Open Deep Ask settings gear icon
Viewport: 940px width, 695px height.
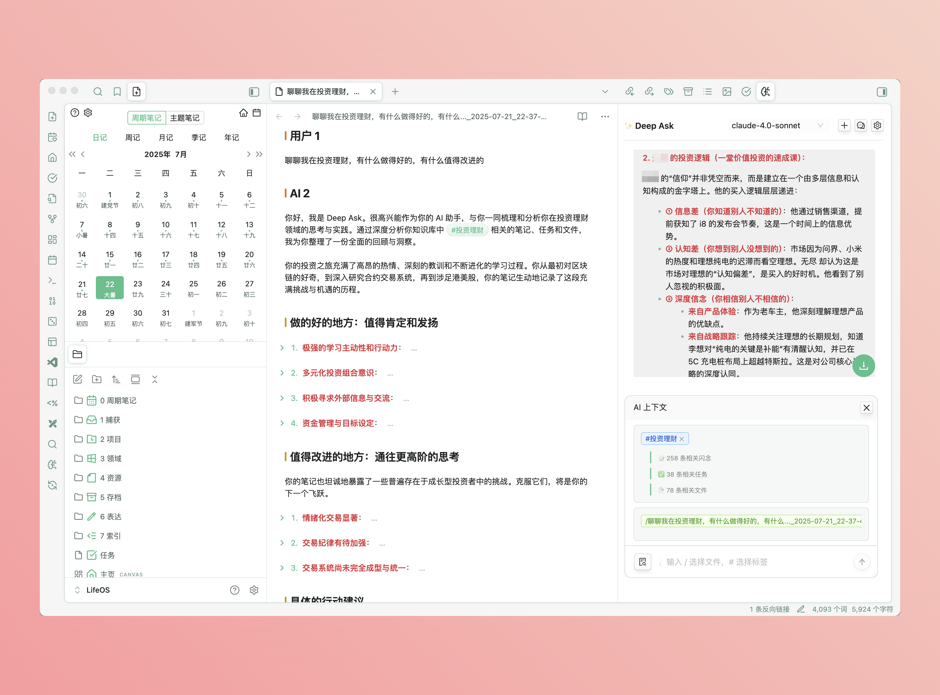(x=877, y=125)
